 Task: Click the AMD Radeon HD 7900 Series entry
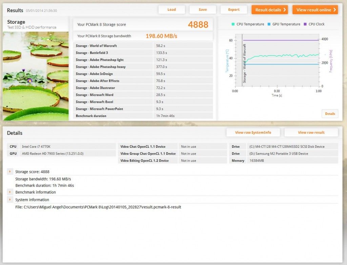coord(53,154)
